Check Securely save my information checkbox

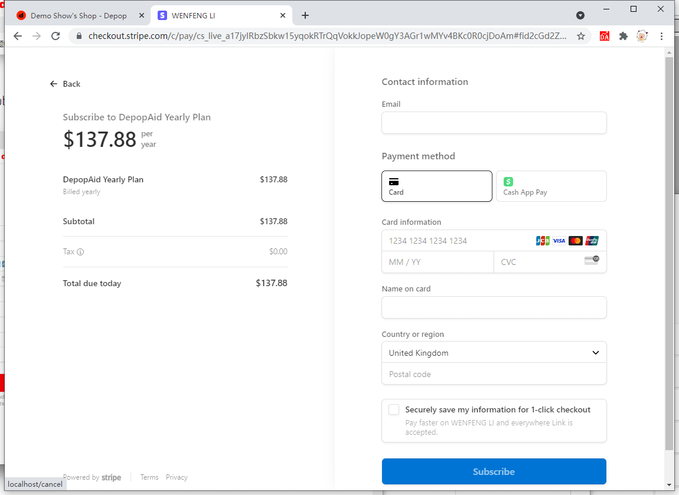pos(394,409)
